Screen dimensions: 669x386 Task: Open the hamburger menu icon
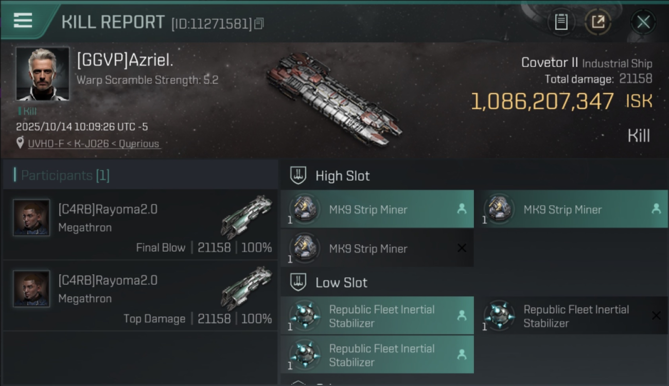tap(23, 21)
